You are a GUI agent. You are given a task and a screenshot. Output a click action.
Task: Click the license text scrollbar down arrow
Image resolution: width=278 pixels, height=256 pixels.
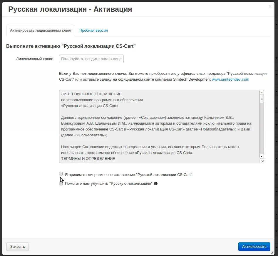(x=262, y=156)
